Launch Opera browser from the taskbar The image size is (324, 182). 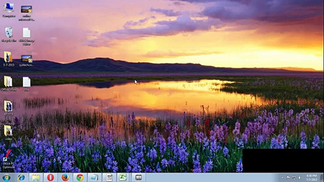[50, 178]
